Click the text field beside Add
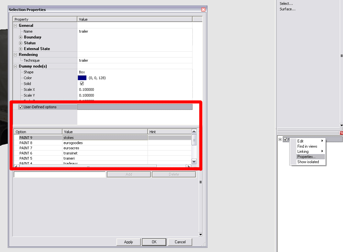 click(x=60, y=174)
